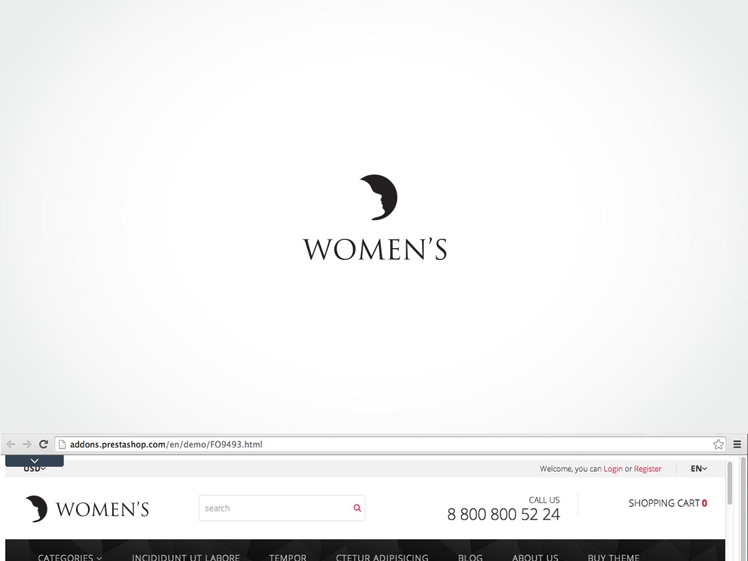The height and width of the screenshot is (561, 748).
Task: Click the browser forward arrow
Action: coord(27,444)
